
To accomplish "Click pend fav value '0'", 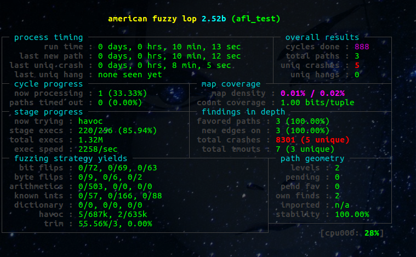I will click(337, 186).
